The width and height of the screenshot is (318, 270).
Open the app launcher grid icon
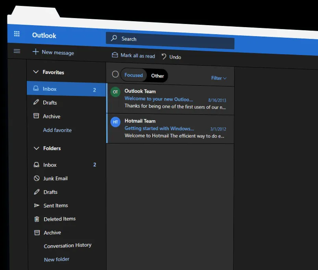pos(17,34)
